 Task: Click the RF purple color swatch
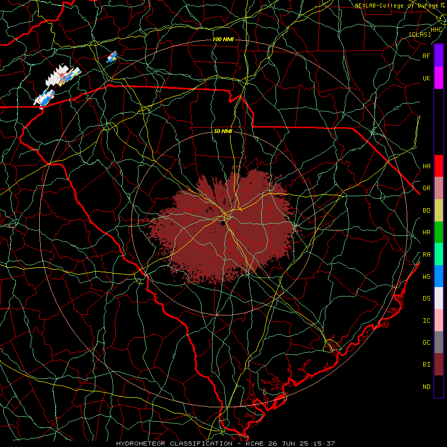pyautogui.click(x=439, y=56)
